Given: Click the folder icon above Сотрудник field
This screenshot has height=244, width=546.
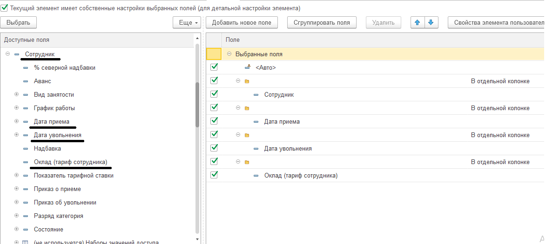Looking at the screenshot, I should click(247, 81).
